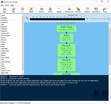Image resolution: width=111 pixels, height=104 pixels.
Task: Open Preview File tool
Action: tap(69, 10)
